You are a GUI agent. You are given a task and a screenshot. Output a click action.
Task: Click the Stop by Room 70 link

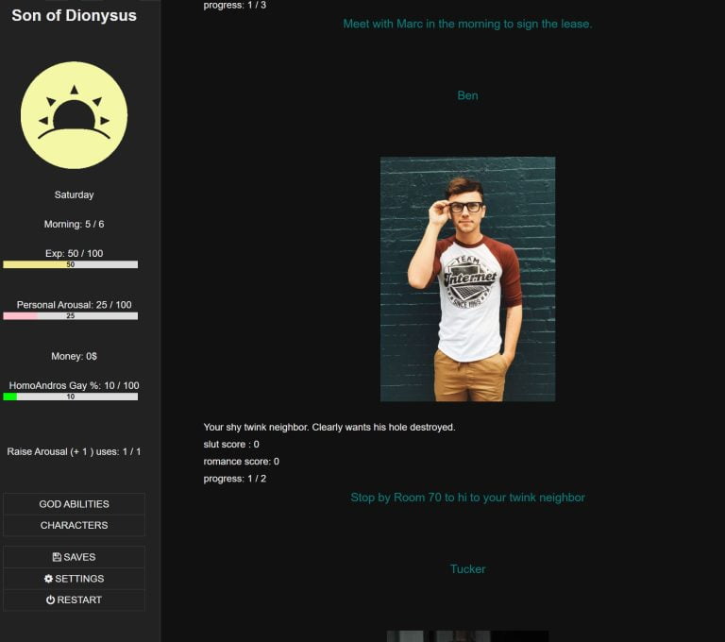467,498
